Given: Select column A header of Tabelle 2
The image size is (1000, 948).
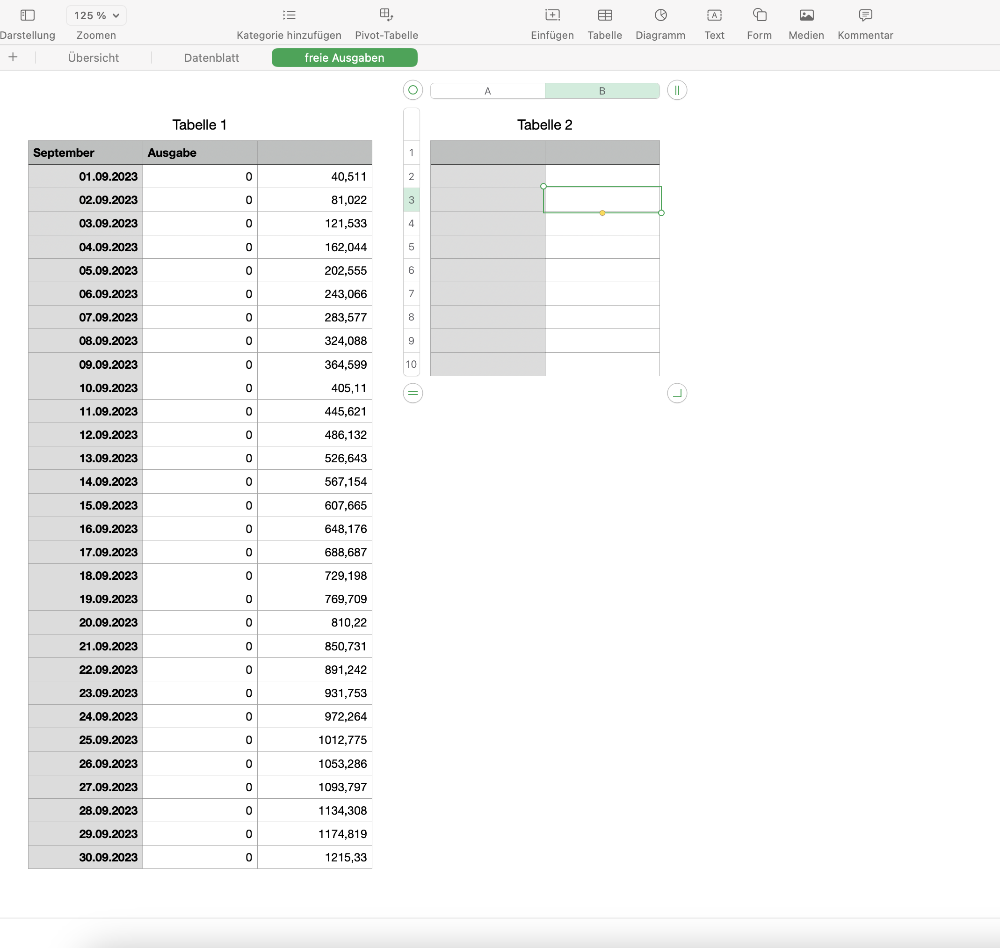Looking at the screenshot, I should (487, 91).
